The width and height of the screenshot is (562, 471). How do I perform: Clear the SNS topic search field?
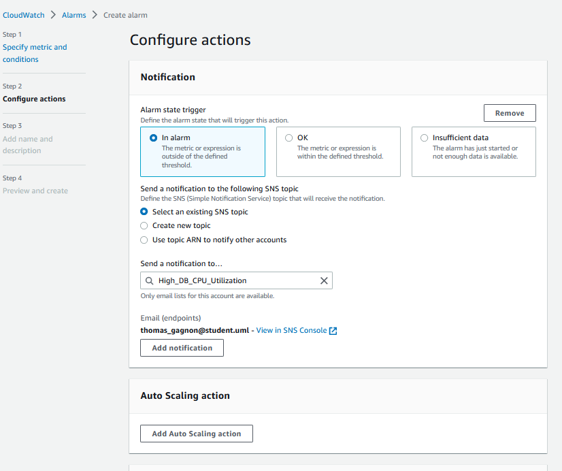(324, 280)
